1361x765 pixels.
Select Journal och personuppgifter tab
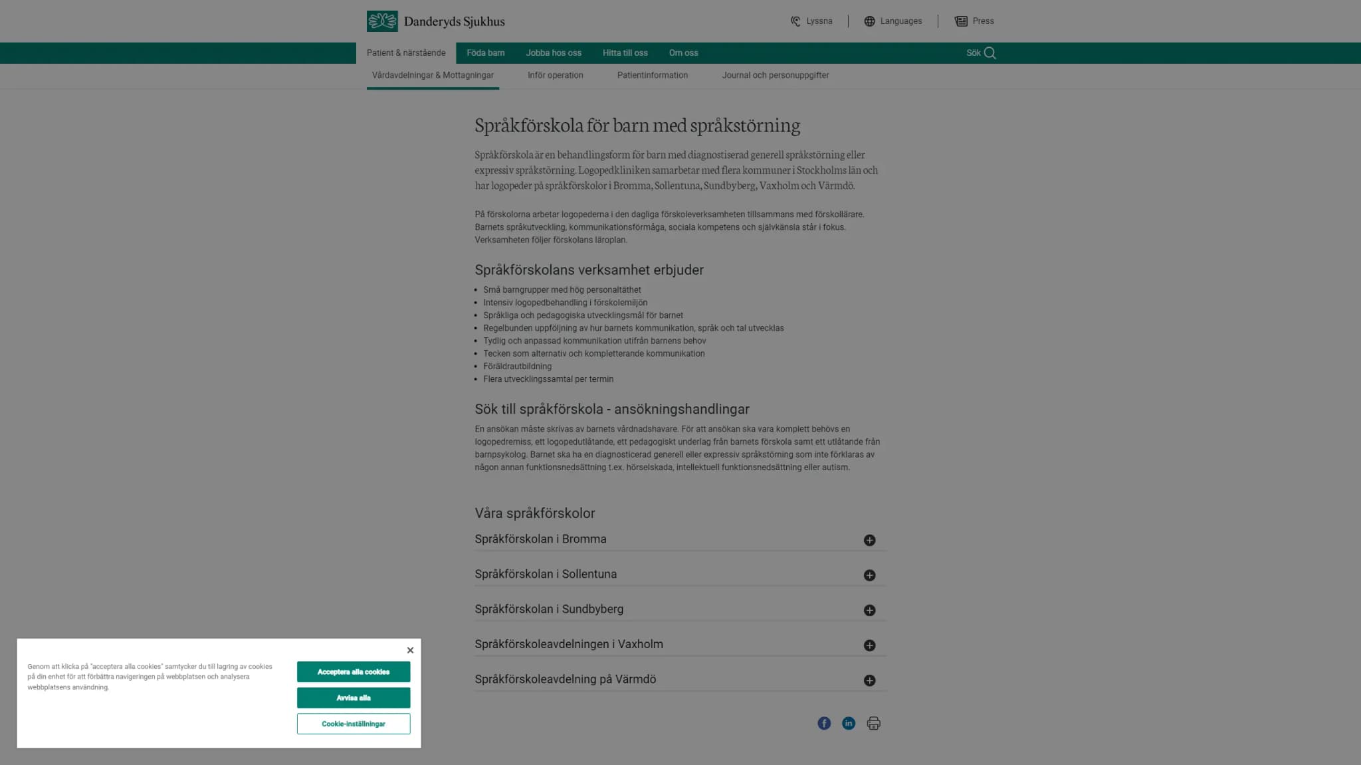pyautogui.click(x=776, y=76)
